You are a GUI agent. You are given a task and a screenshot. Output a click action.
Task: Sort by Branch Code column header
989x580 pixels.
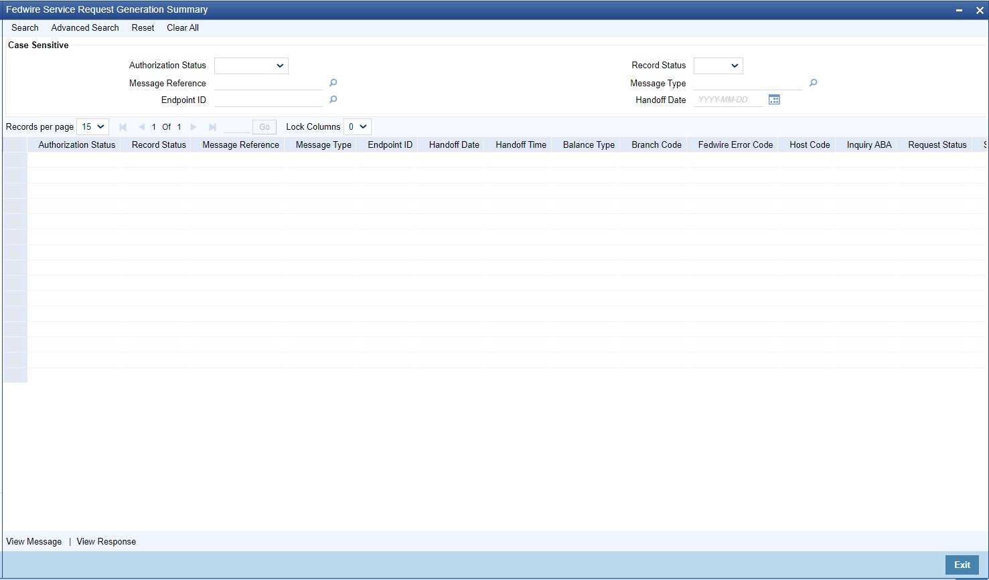656,145
